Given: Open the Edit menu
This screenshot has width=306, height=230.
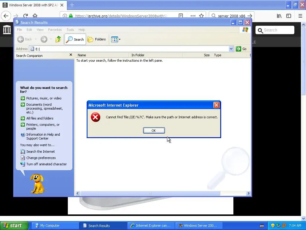Looking at the screenshot, I should coord(29,30).
